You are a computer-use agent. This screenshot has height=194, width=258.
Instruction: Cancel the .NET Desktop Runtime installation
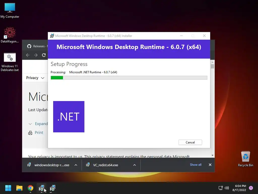pyautogui.click(x=190, y=142)
